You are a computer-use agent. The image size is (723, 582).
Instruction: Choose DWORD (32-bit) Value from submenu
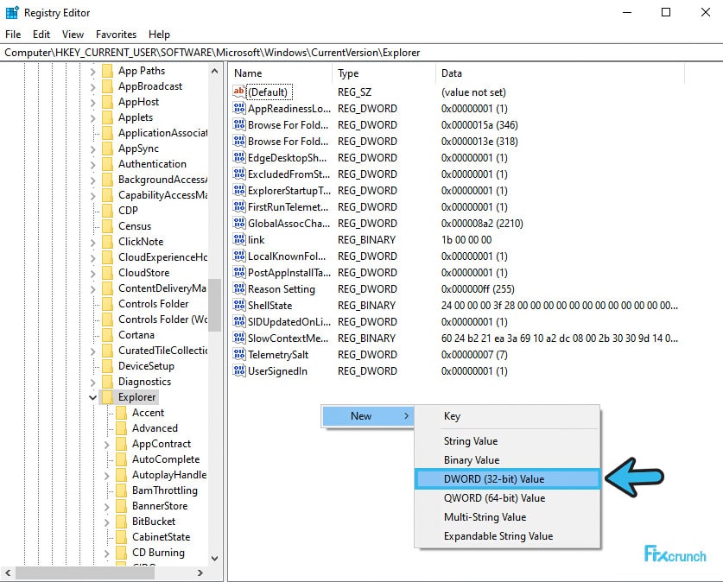(507, 478)
